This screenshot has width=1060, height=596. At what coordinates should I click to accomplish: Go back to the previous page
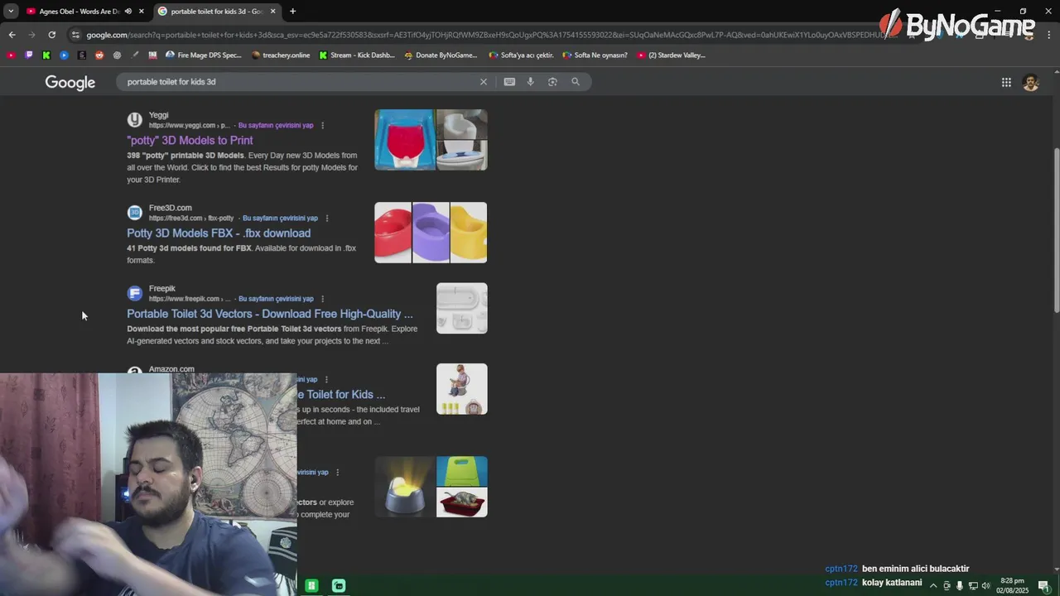[12, 35]
